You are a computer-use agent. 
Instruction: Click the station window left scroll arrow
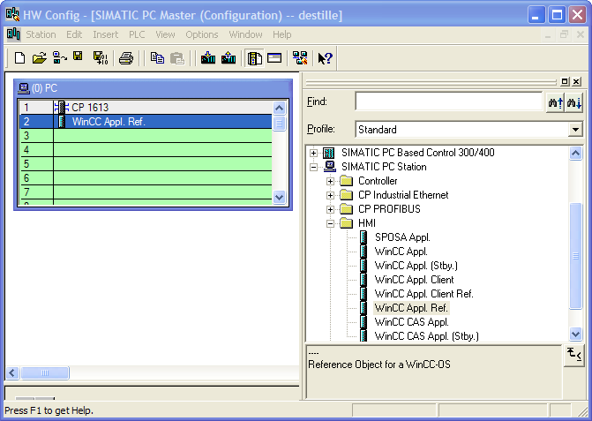(12, 373)
